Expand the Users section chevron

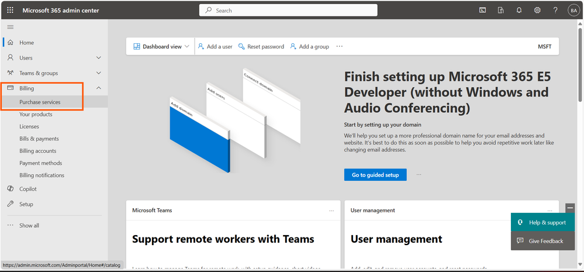click(99, 58)
